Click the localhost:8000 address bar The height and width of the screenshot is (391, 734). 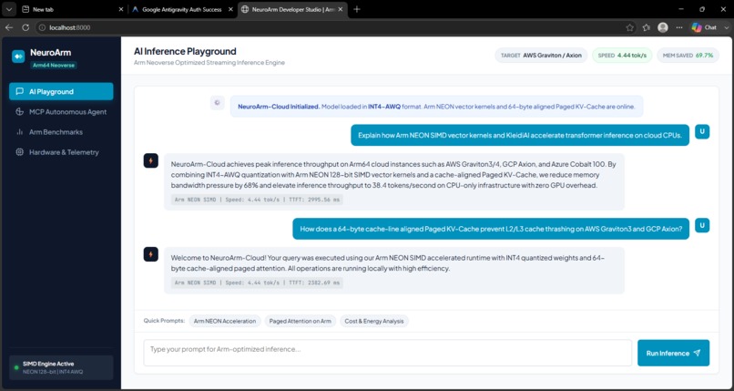click(x=328, y=27)
